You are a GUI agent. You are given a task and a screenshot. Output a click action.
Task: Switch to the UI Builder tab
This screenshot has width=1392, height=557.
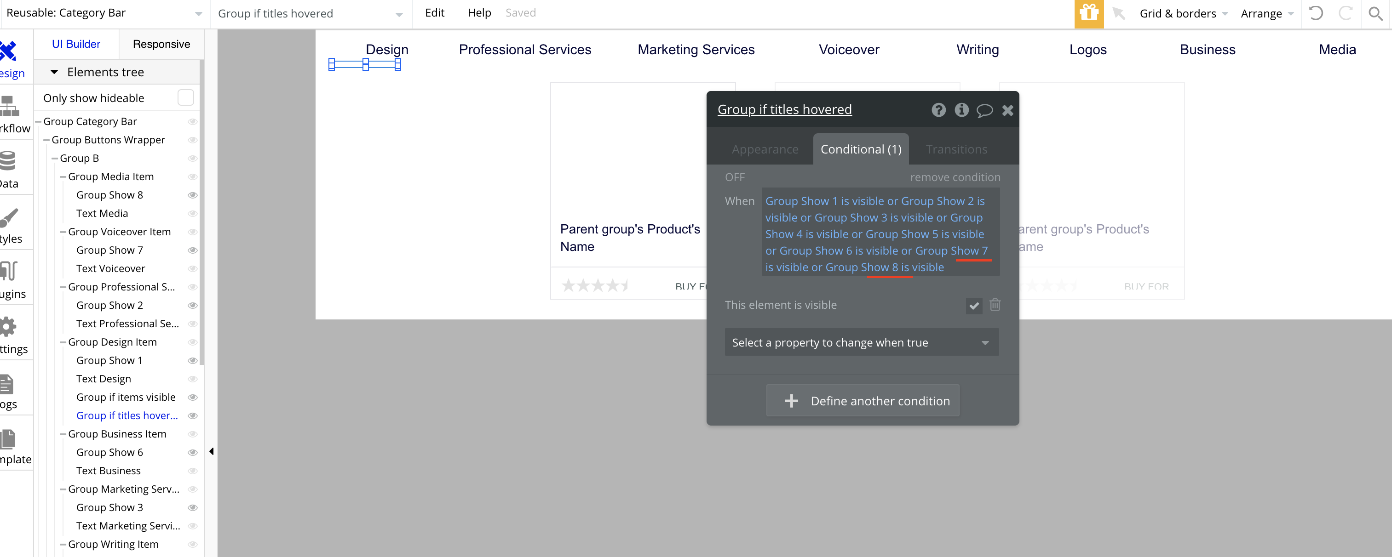pos(76,44)
